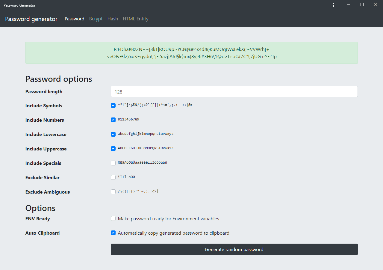Click the iI1lLoO0 similar characters label
The height and width of the screenshot is (270, 383).
pyautogui.click(x=126, y=177)
